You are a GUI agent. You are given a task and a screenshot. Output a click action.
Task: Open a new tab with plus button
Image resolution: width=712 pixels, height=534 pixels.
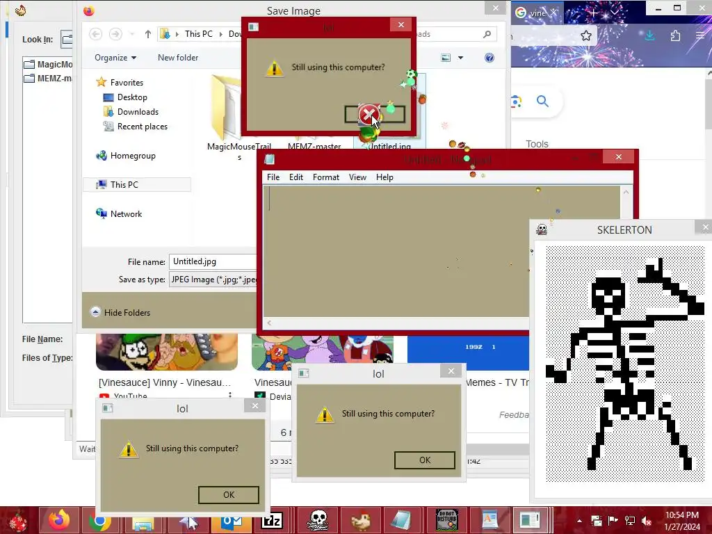coord(594,13)
